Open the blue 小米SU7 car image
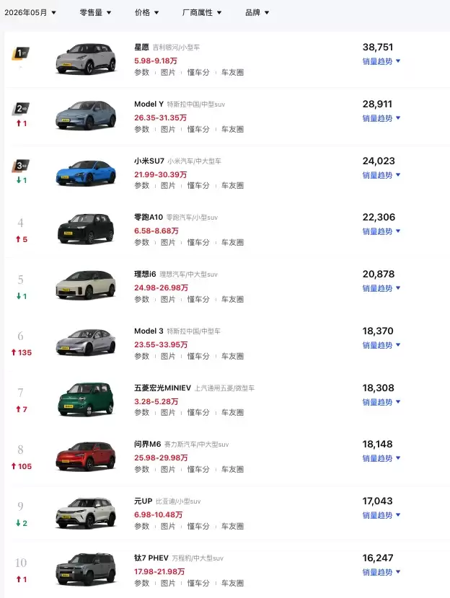This screenshot has height=598, width=450. 86,172
